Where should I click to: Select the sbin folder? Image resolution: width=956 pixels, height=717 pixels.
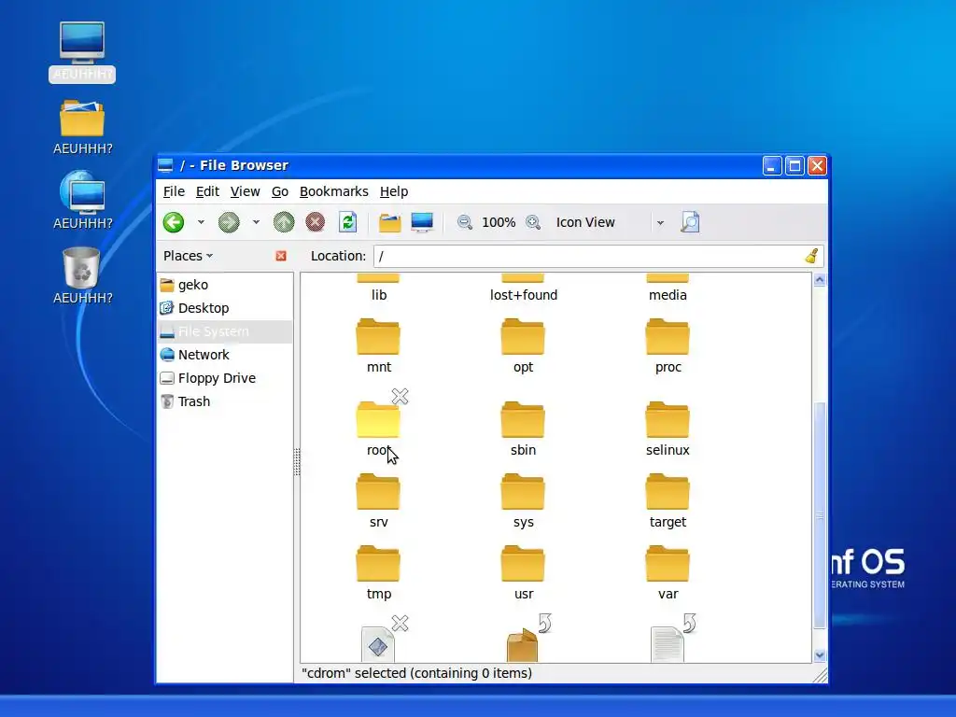[x=523, y=428]
